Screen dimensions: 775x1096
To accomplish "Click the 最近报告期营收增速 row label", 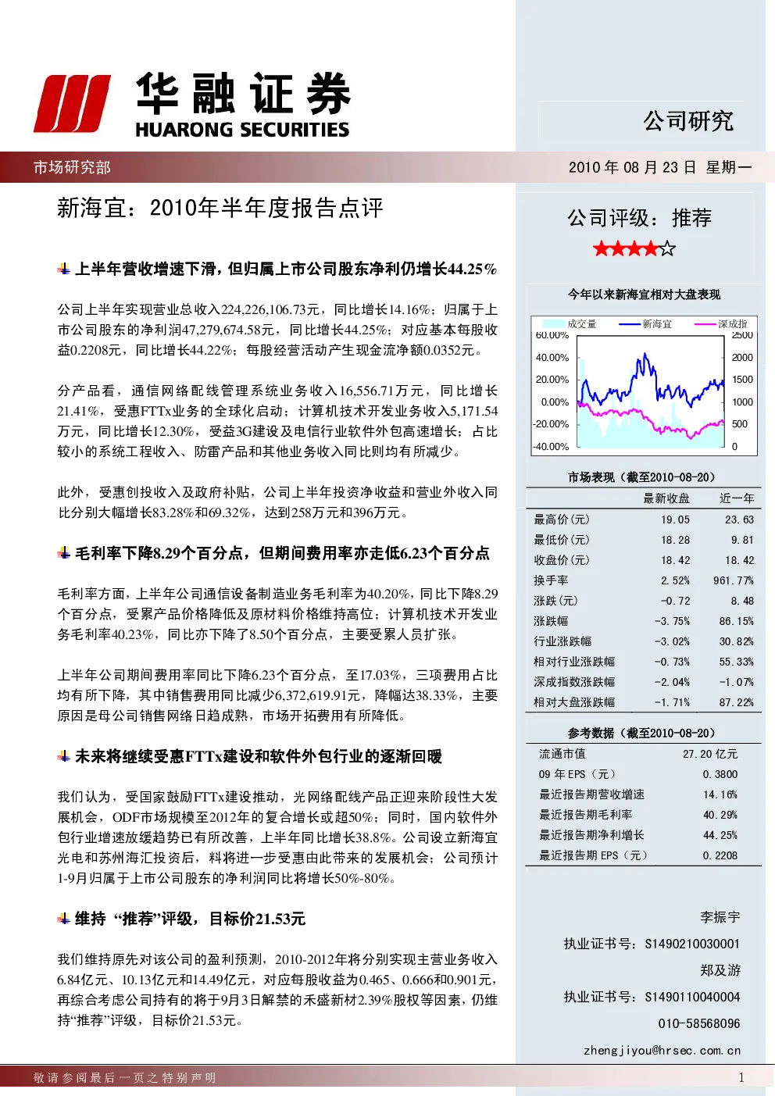I will pos(591,794).
